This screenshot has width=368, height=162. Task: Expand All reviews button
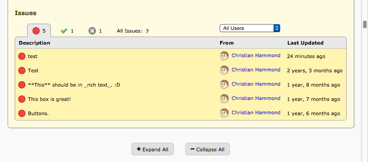click(x=152, y=149)
